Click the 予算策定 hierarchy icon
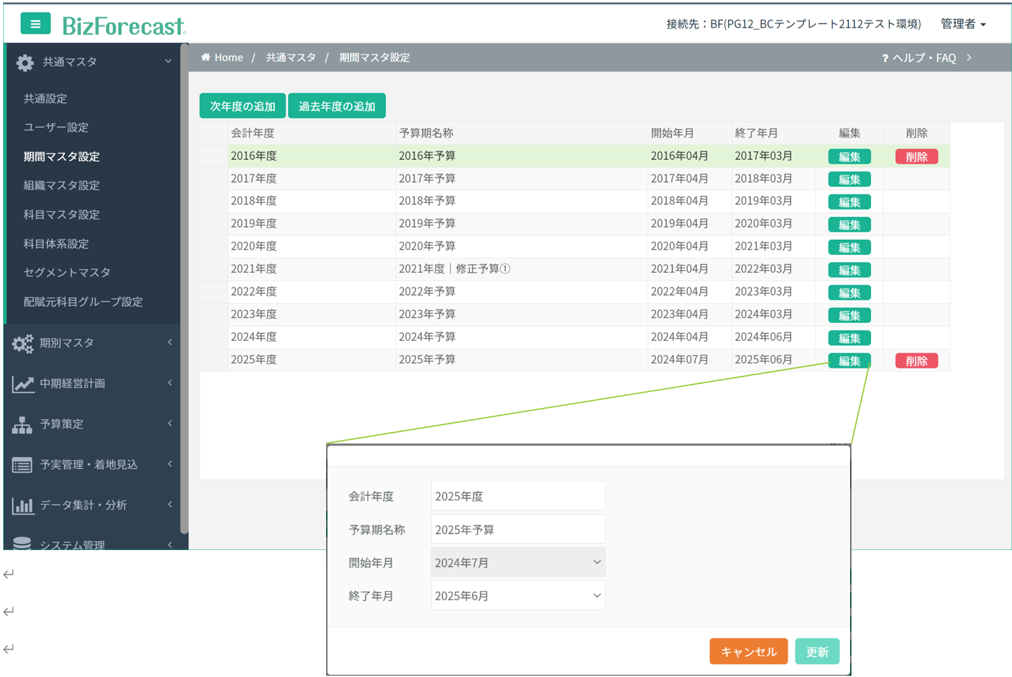The width and height of the screenshot is (1012, 677). [22, 424]
